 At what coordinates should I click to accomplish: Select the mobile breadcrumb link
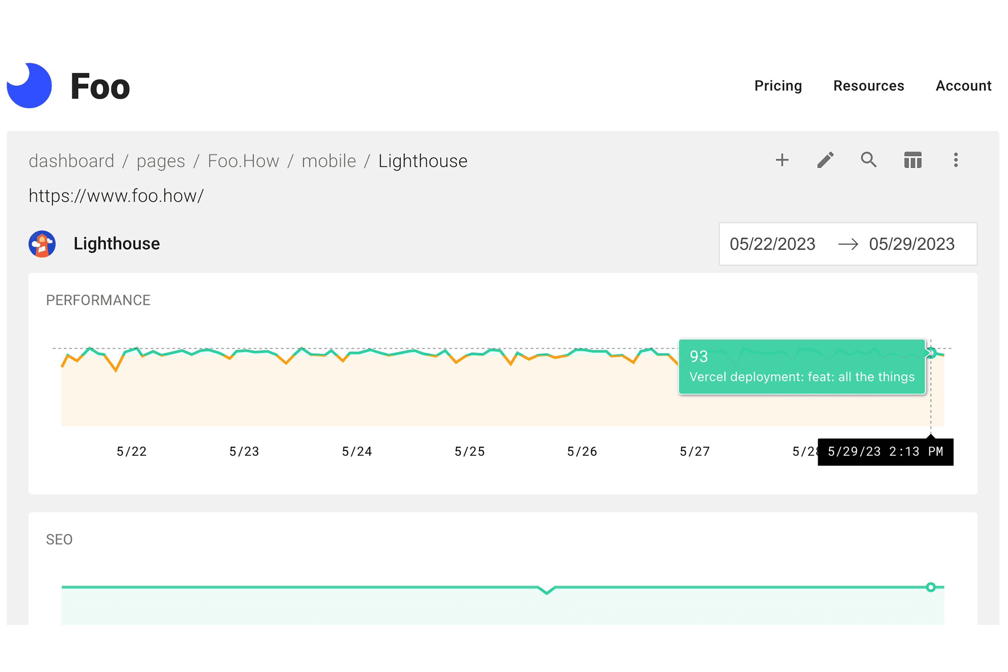[x=329, y=161]
